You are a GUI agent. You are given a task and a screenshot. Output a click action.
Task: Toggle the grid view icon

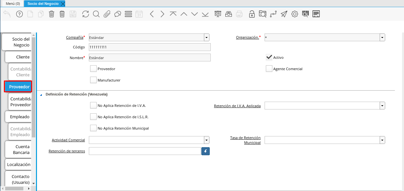tap(128, 14)
